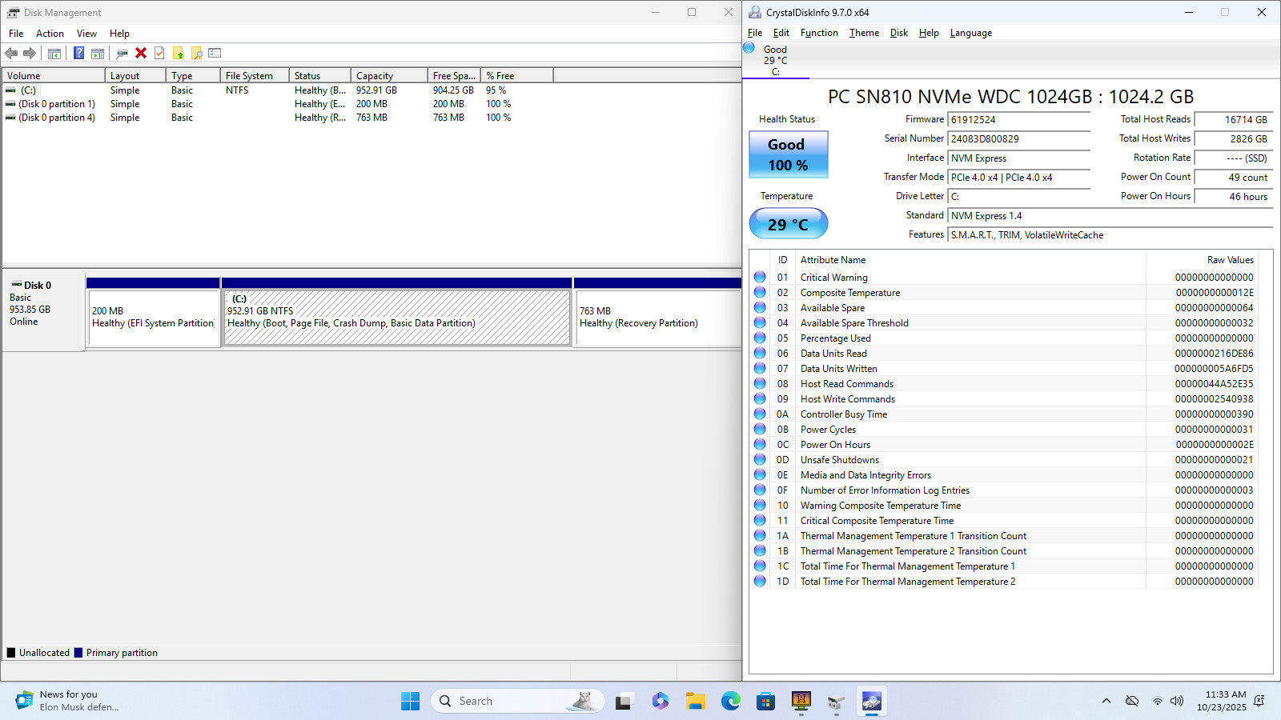This screenshot has width=1281, height=720.
Task: Click the Status column header
Action: (320, 75)
